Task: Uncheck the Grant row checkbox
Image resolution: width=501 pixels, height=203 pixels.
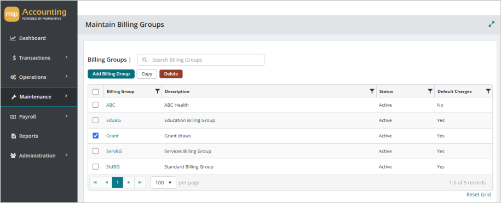Action: 95,136
